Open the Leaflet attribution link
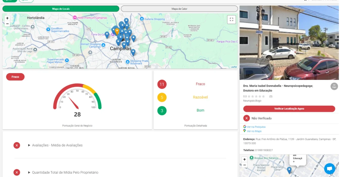This screenshot has height=177, width=340. (x=234, y=67)
